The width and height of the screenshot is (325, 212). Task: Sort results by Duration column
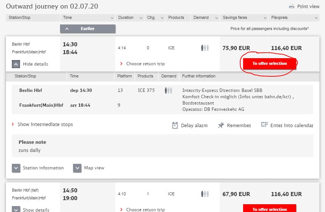point(130,17)
